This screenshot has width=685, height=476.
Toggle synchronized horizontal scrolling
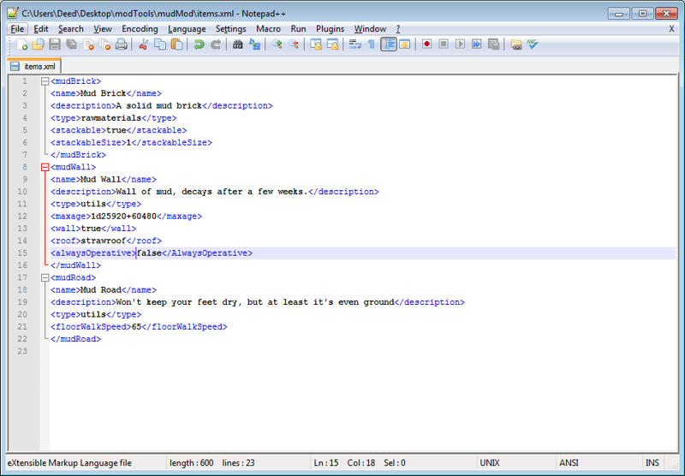(333, 45)
